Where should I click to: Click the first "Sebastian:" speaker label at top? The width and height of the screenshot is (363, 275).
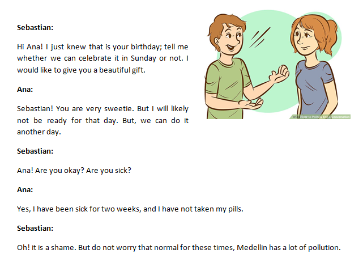click(35, 27)
